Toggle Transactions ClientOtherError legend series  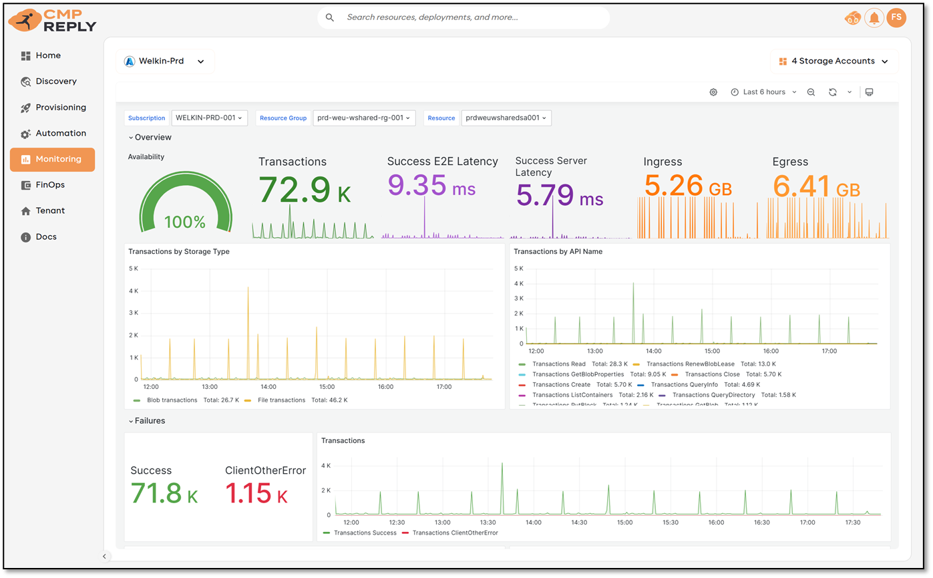coord(455,533)
